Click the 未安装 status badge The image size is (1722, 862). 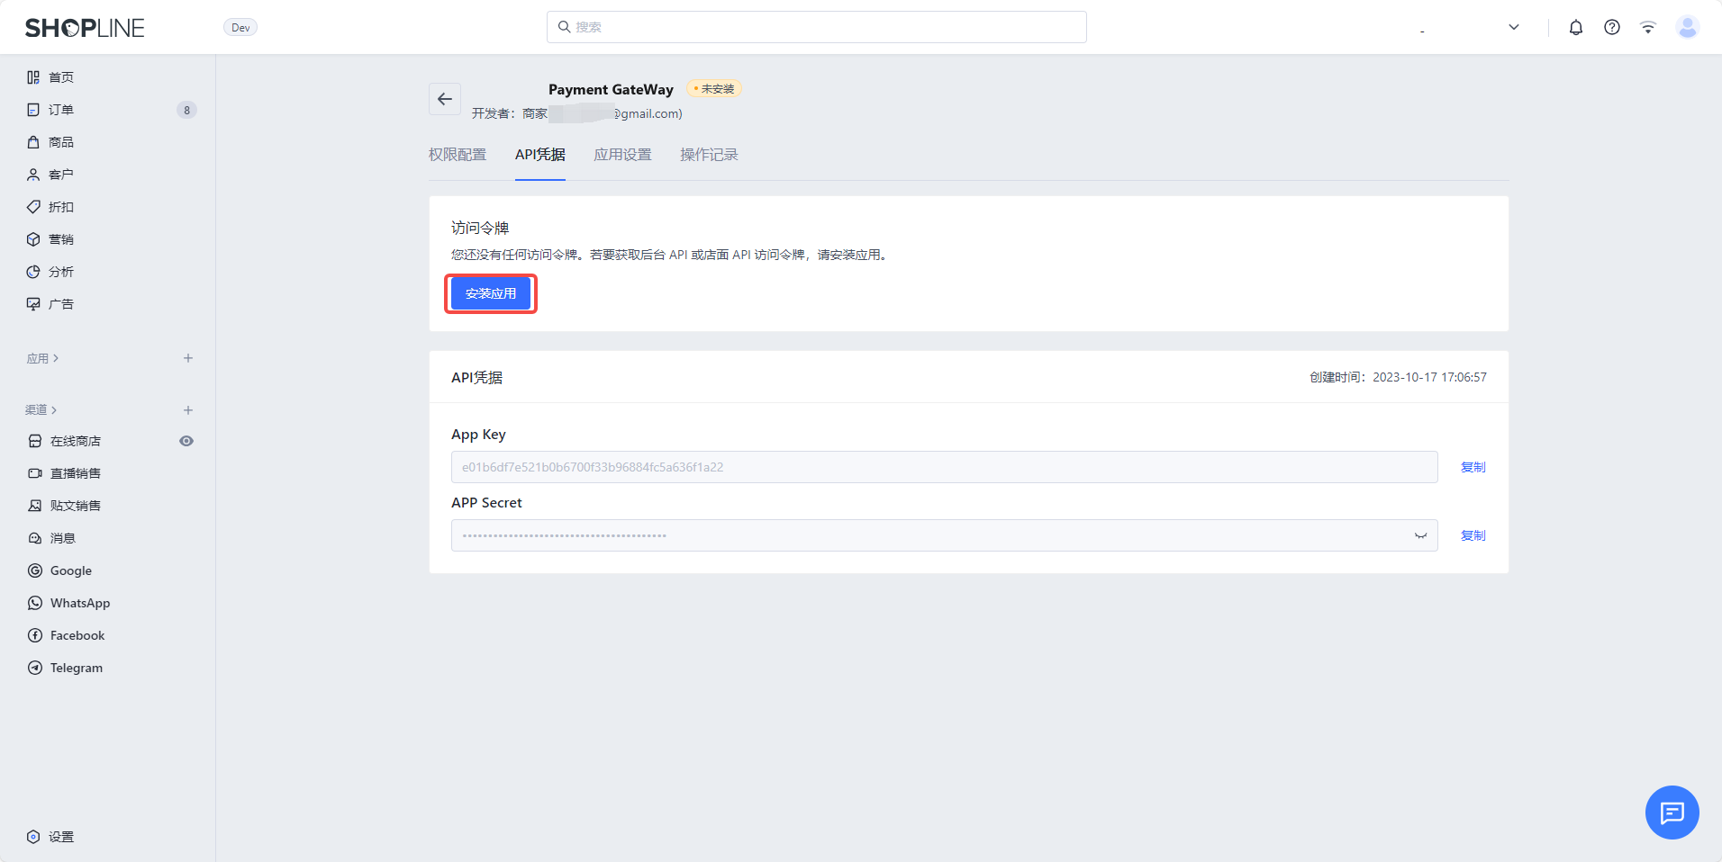pyautogui.click(x=714, y=88)
